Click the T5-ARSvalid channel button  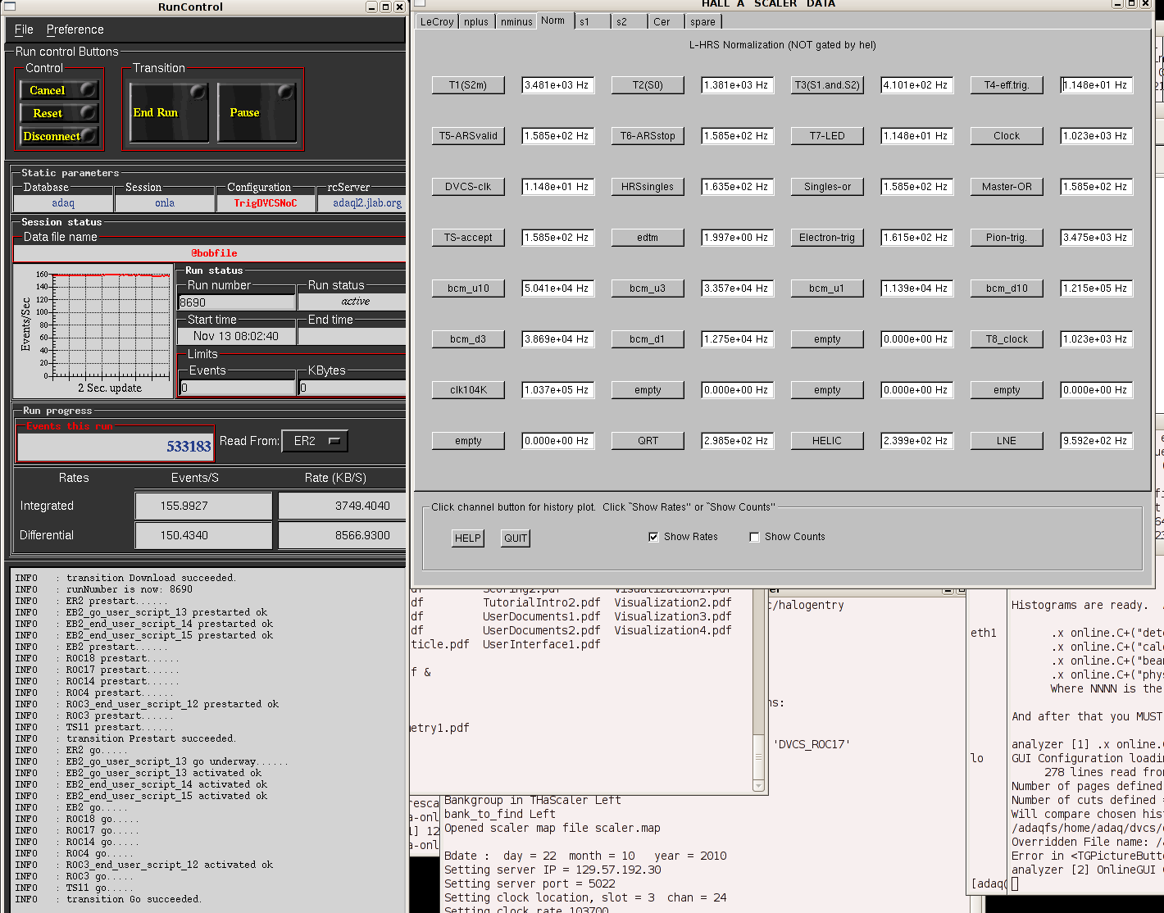tap(468, 136)
